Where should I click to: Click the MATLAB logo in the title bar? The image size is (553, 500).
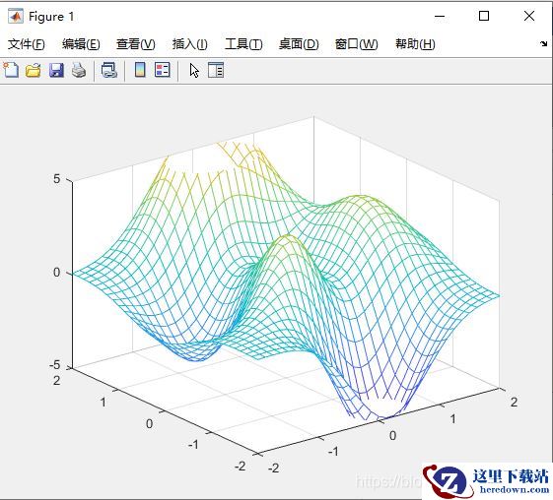click(16, 16)
